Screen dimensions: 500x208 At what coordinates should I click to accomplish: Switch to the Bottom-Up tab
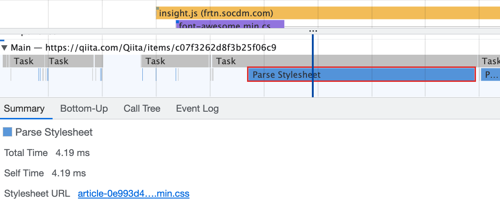pos(84,109)
